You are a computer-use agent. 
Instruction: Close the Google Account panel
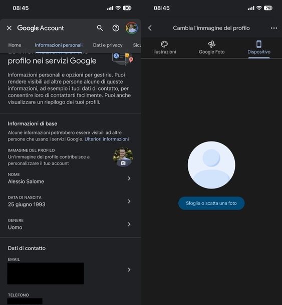pyautogui.click(x=9, y=28)
